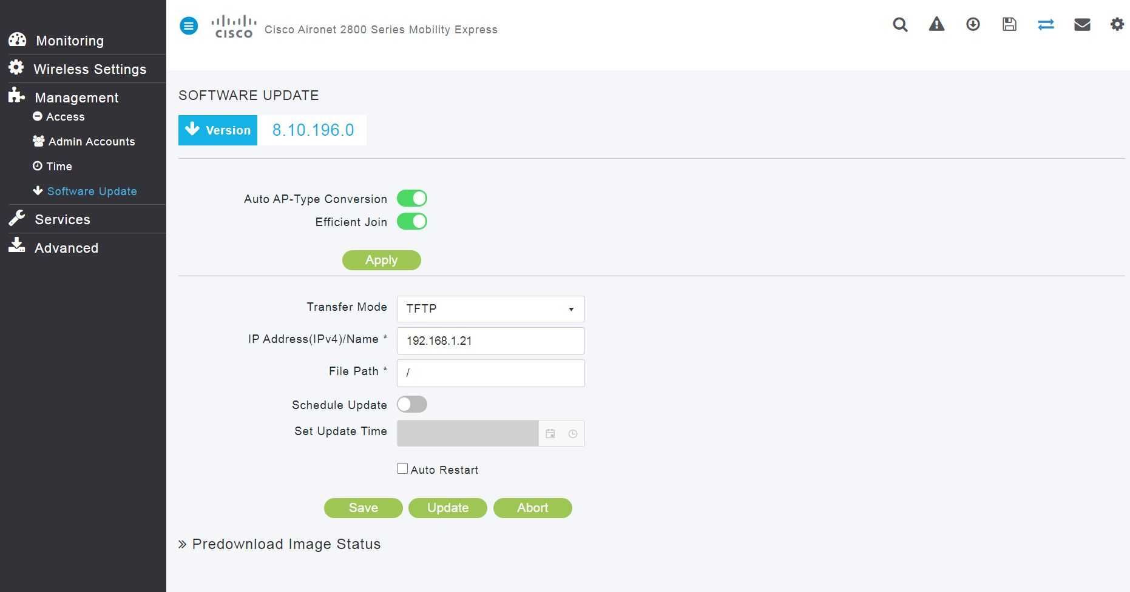Screen dimensions: 1130x592
Task: Click the Cisco logo
Action: [234, 27]
